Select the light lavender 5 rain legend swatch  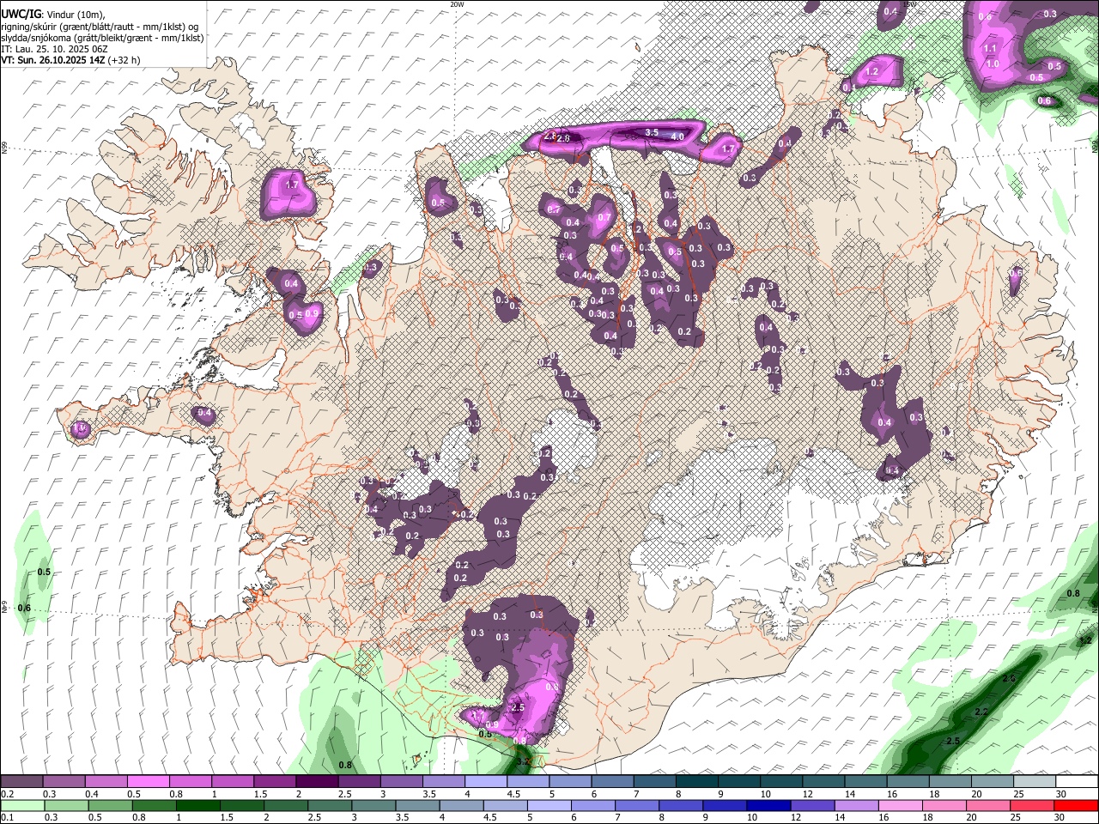[549, 805]
